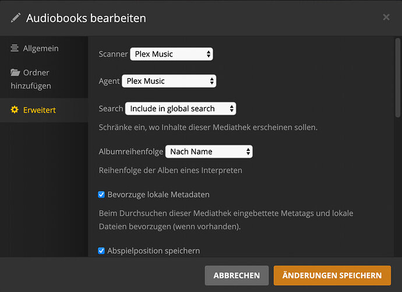Switch to the Allgemein tab
The height and width of the screenshot is (292, 402).
pyautogui.click(x=41, y=48)
